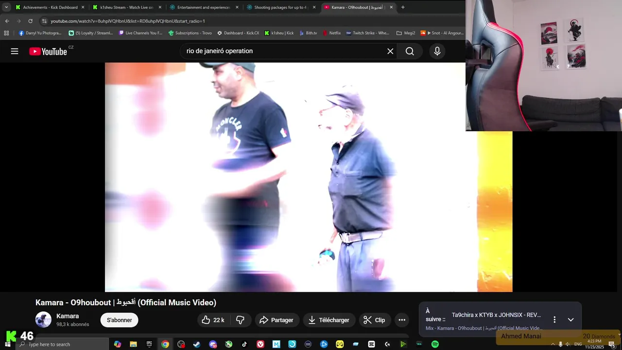The image size is (622, 350).
Task: Open a new browser tab
Action: click(x=402, y=7)
